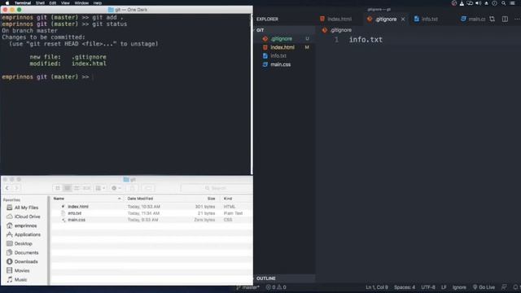Open the Window menu in menu bar
521x293 pixels.
coord(81,3)
